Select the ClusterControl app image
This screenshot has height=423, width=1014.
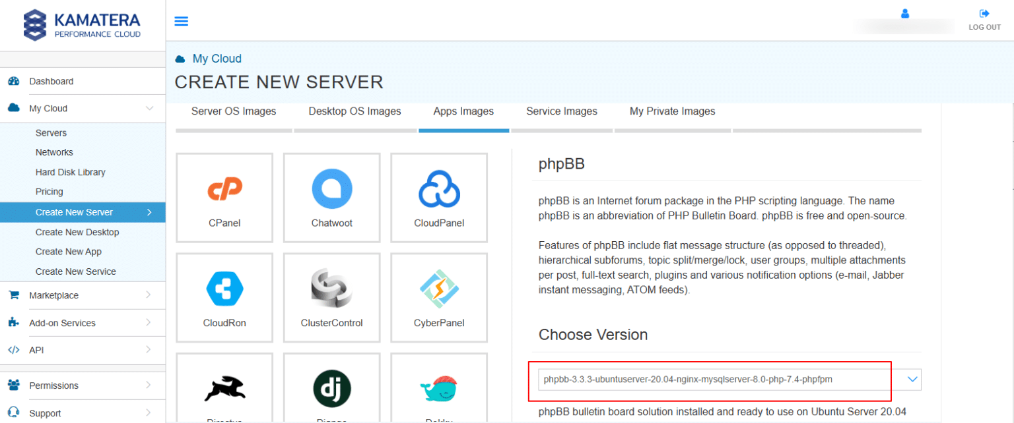331,298
